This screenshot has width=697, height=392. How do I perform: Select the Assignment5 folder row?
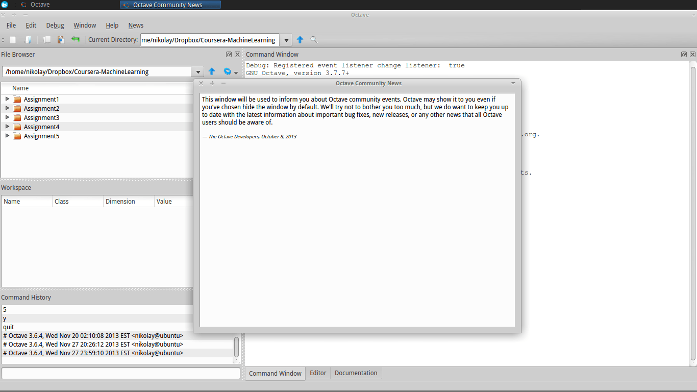pyautogui.click(x=97, y=136)
